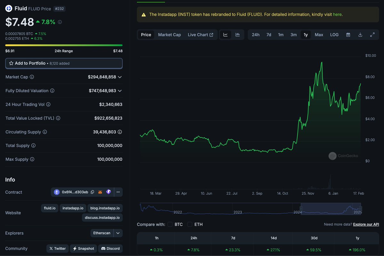
Task: Click the Fluid logo icon
Action: click(9, 9)
